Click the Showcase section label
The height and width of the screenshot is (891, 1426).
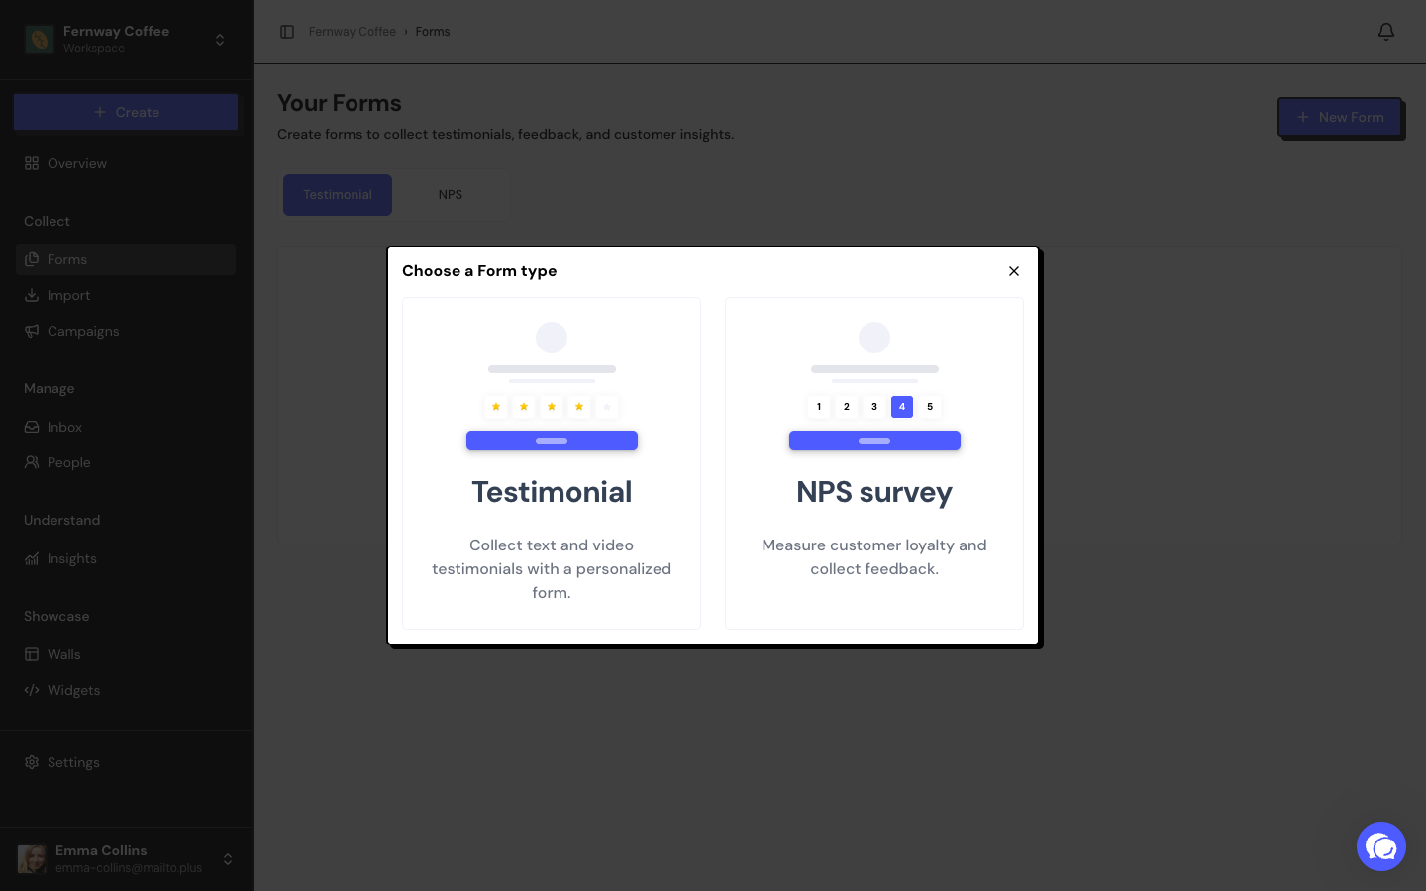(56, 616)
